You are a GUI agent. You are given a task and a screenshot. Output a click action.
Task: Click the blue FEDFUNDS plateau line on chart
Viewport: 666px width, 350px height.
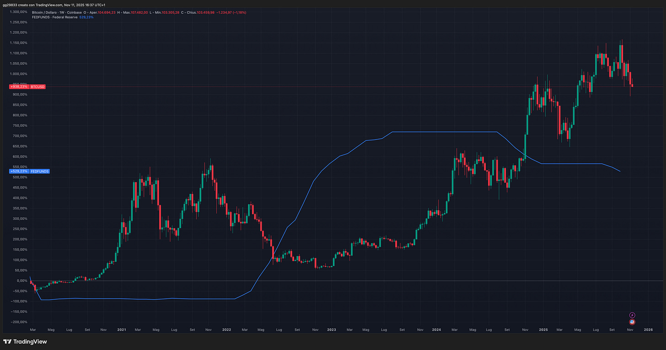click(x=444, y=132)
